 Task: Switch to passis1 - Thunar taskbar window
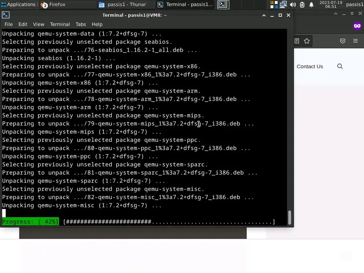pyautogui.click(x=126, y=4)
